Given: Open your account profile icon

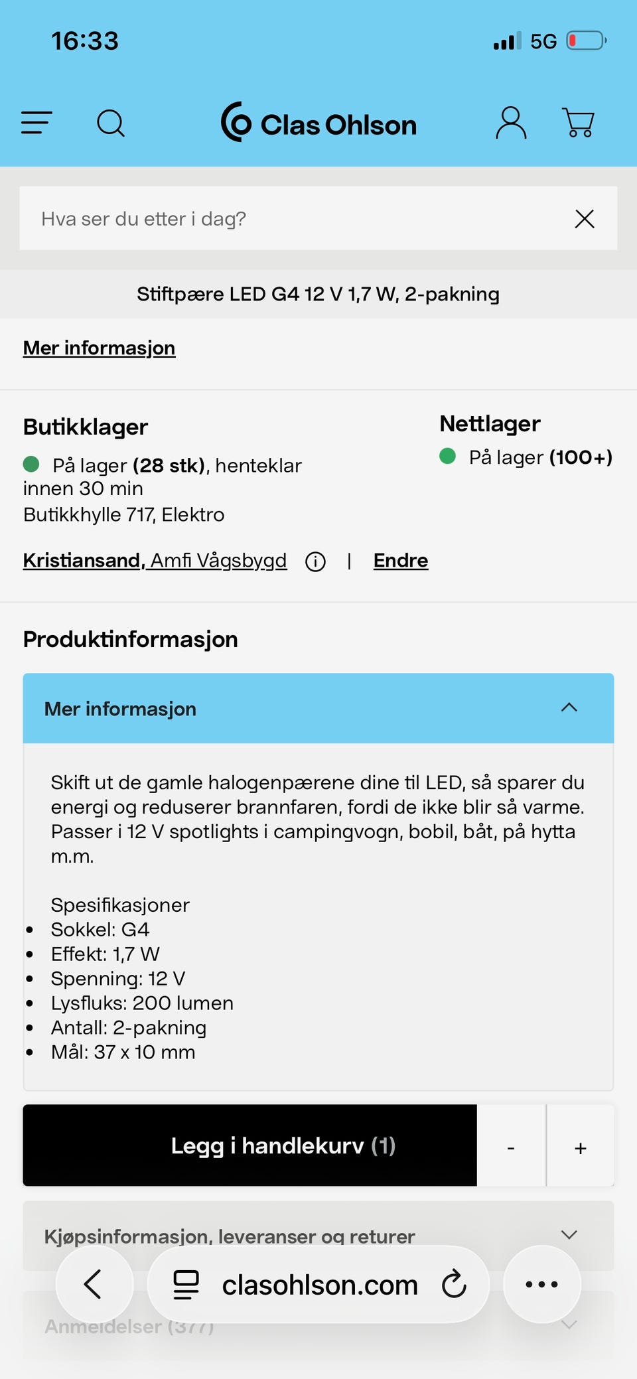Looking at the screenshot, I should coord(510,122).
